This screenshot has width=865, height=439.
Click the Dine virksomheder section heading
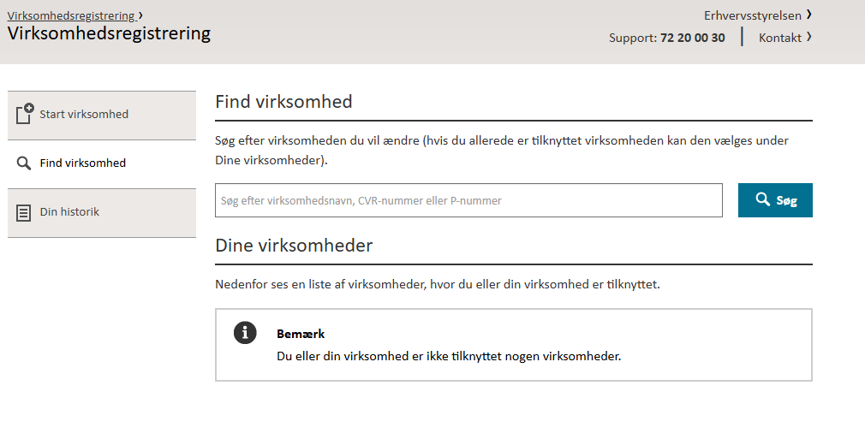coord(294,246)
